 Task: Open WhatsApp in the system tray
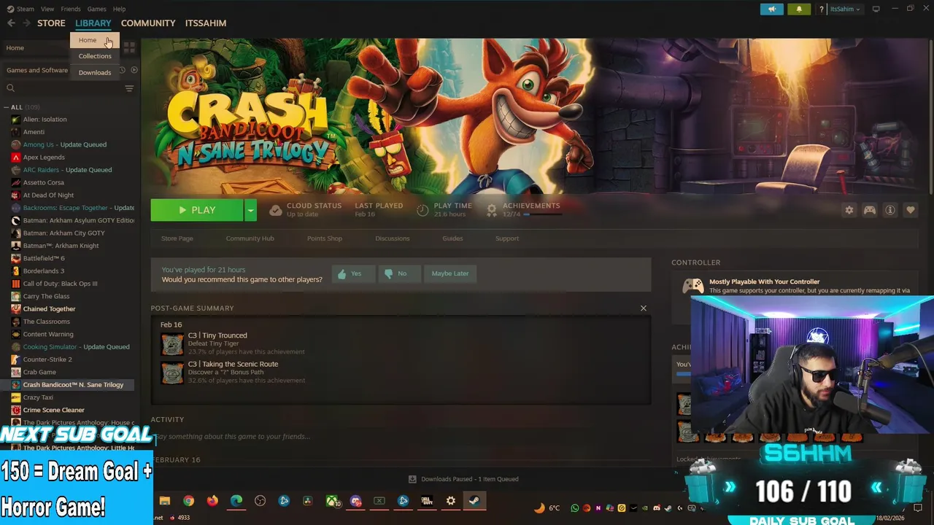574,508
